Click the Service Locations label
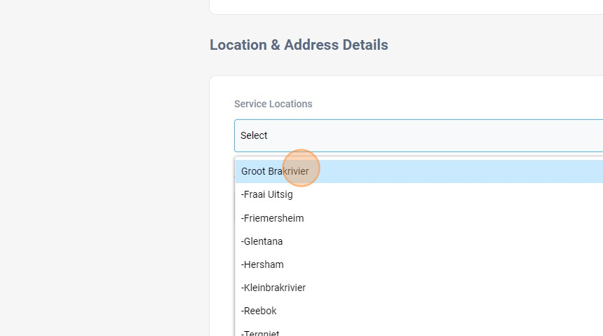The height and width of the screenshot is (336, 603). 273,104
